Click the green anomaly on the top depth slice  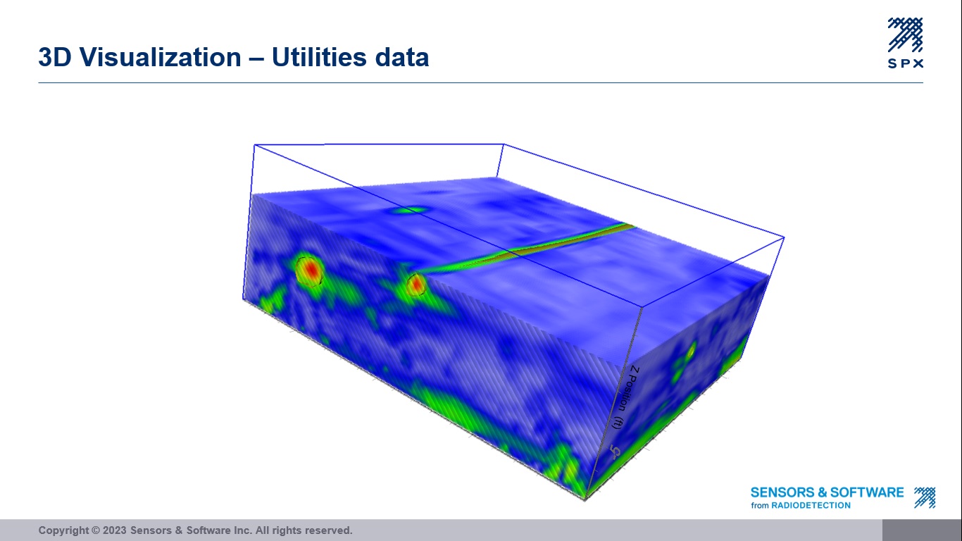407,210
